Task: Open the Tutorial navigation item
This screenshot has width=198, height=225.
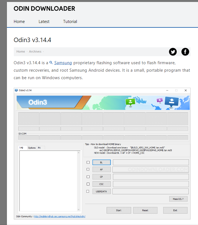Action: click(x=70, y=22)
